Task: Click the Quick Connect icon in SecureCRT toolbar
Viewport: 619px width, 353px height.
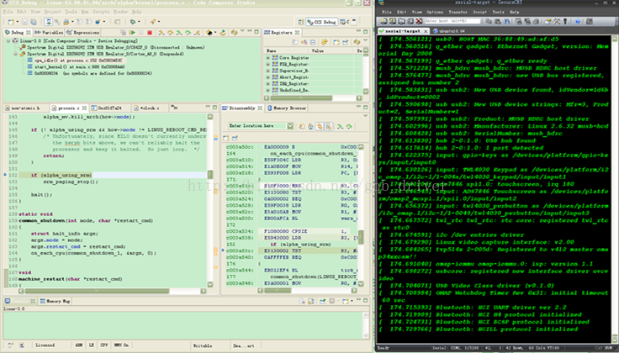Action: [x=393, y=21]
